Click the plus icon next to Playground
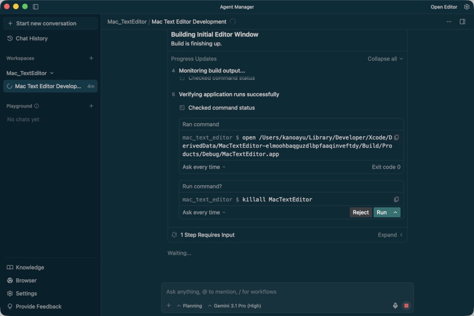Viewport: 474px width, 316px height. tap(91, 106)
